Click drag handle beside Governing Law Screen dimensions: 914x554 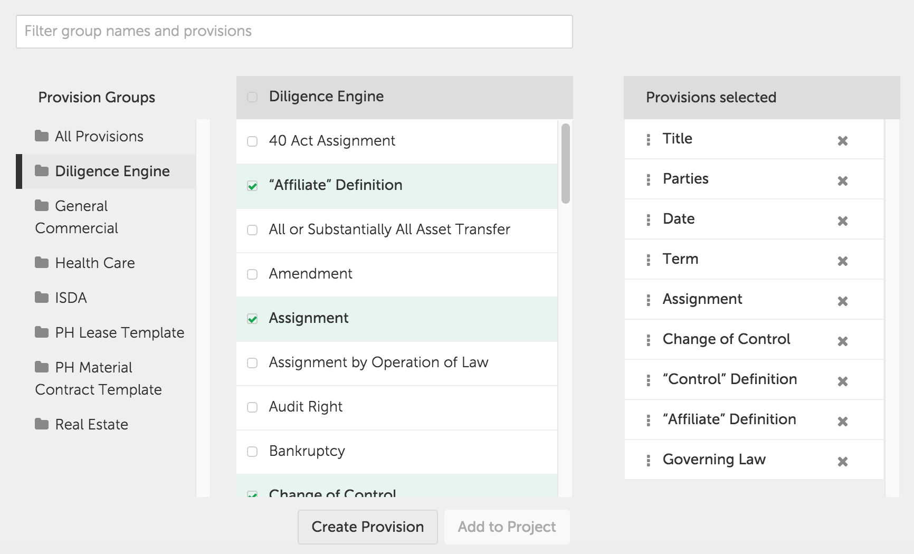click(x=649, y=461)
